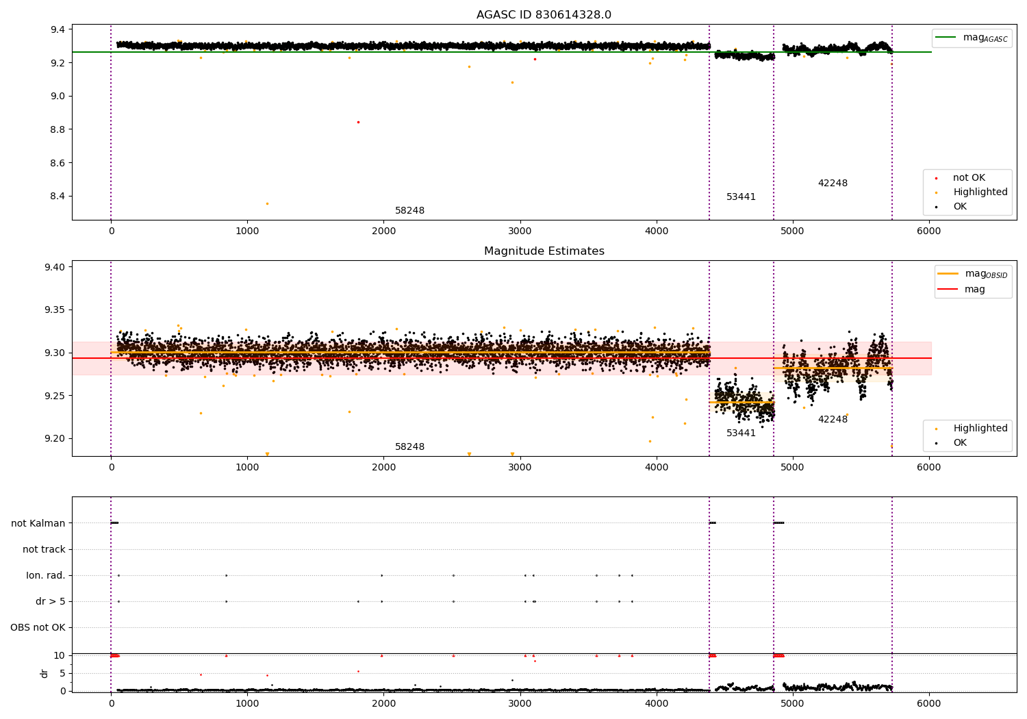Click obsid label 53441 in Magnitude Estimates plot
Image resolution: width=1027 pixels, height=719 pixels.
tap(741, 433)
